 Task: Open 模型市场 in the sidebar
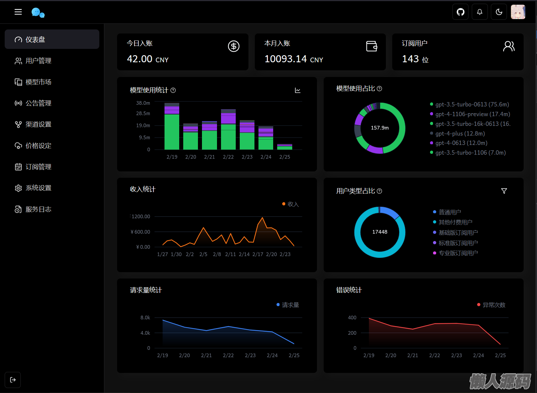click(52, 82)
